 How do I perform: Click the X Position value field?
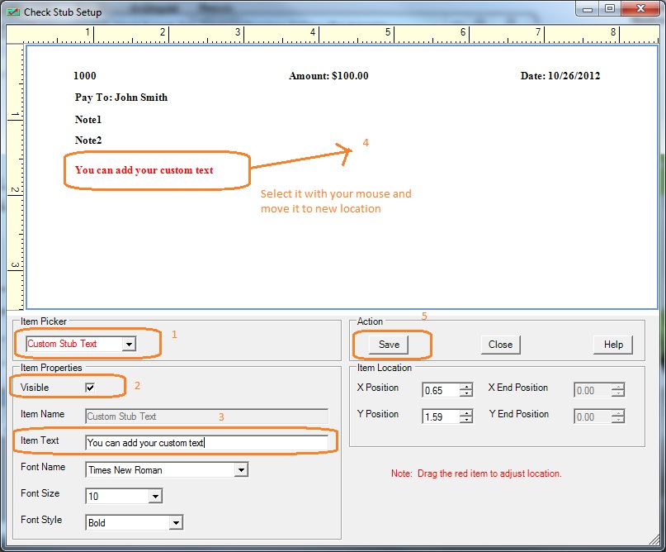point(441,391)
